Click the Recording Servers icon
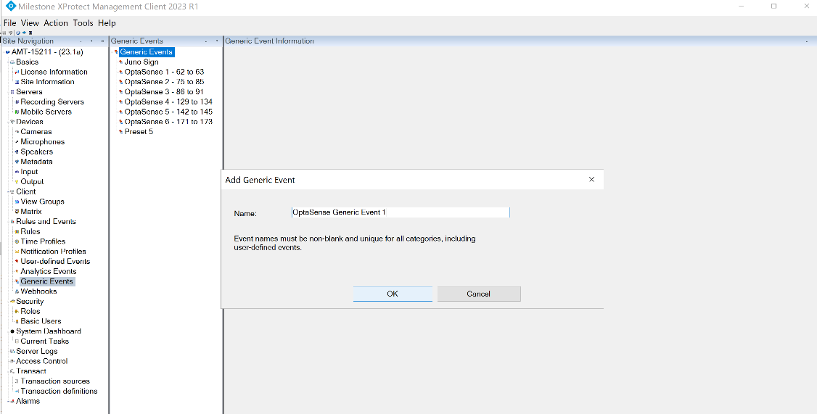Viewport: 817px width, 414px height. pos(16,102)
